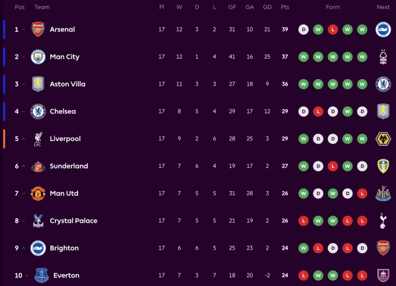Click the red L form badge for Arsenal
The width and height of the screenshot is (396, 286).
(333, 30)
